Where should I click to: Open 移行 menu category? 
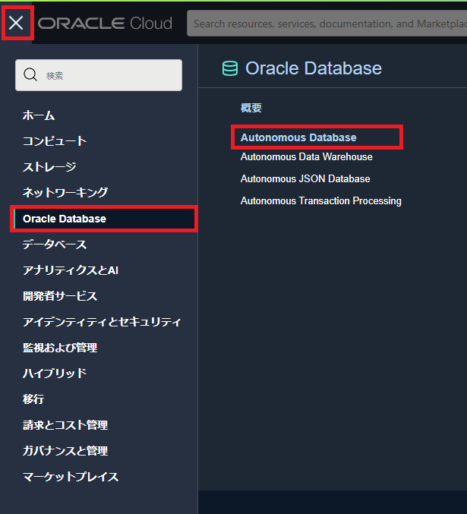(33, 399)
